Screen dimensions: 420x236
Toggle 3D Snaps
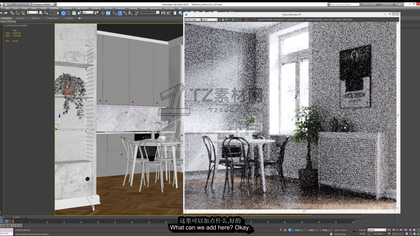point(115,13)
